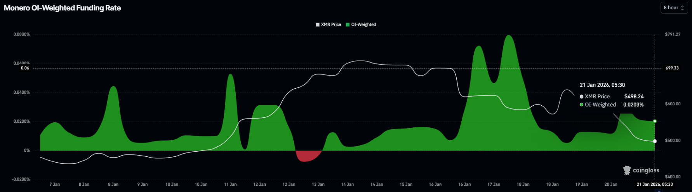Viewport: 692px width, 192px height.
Task: Click the $498.24 tooltip price value
Action: pyautogui.click(x=634, y=96)
